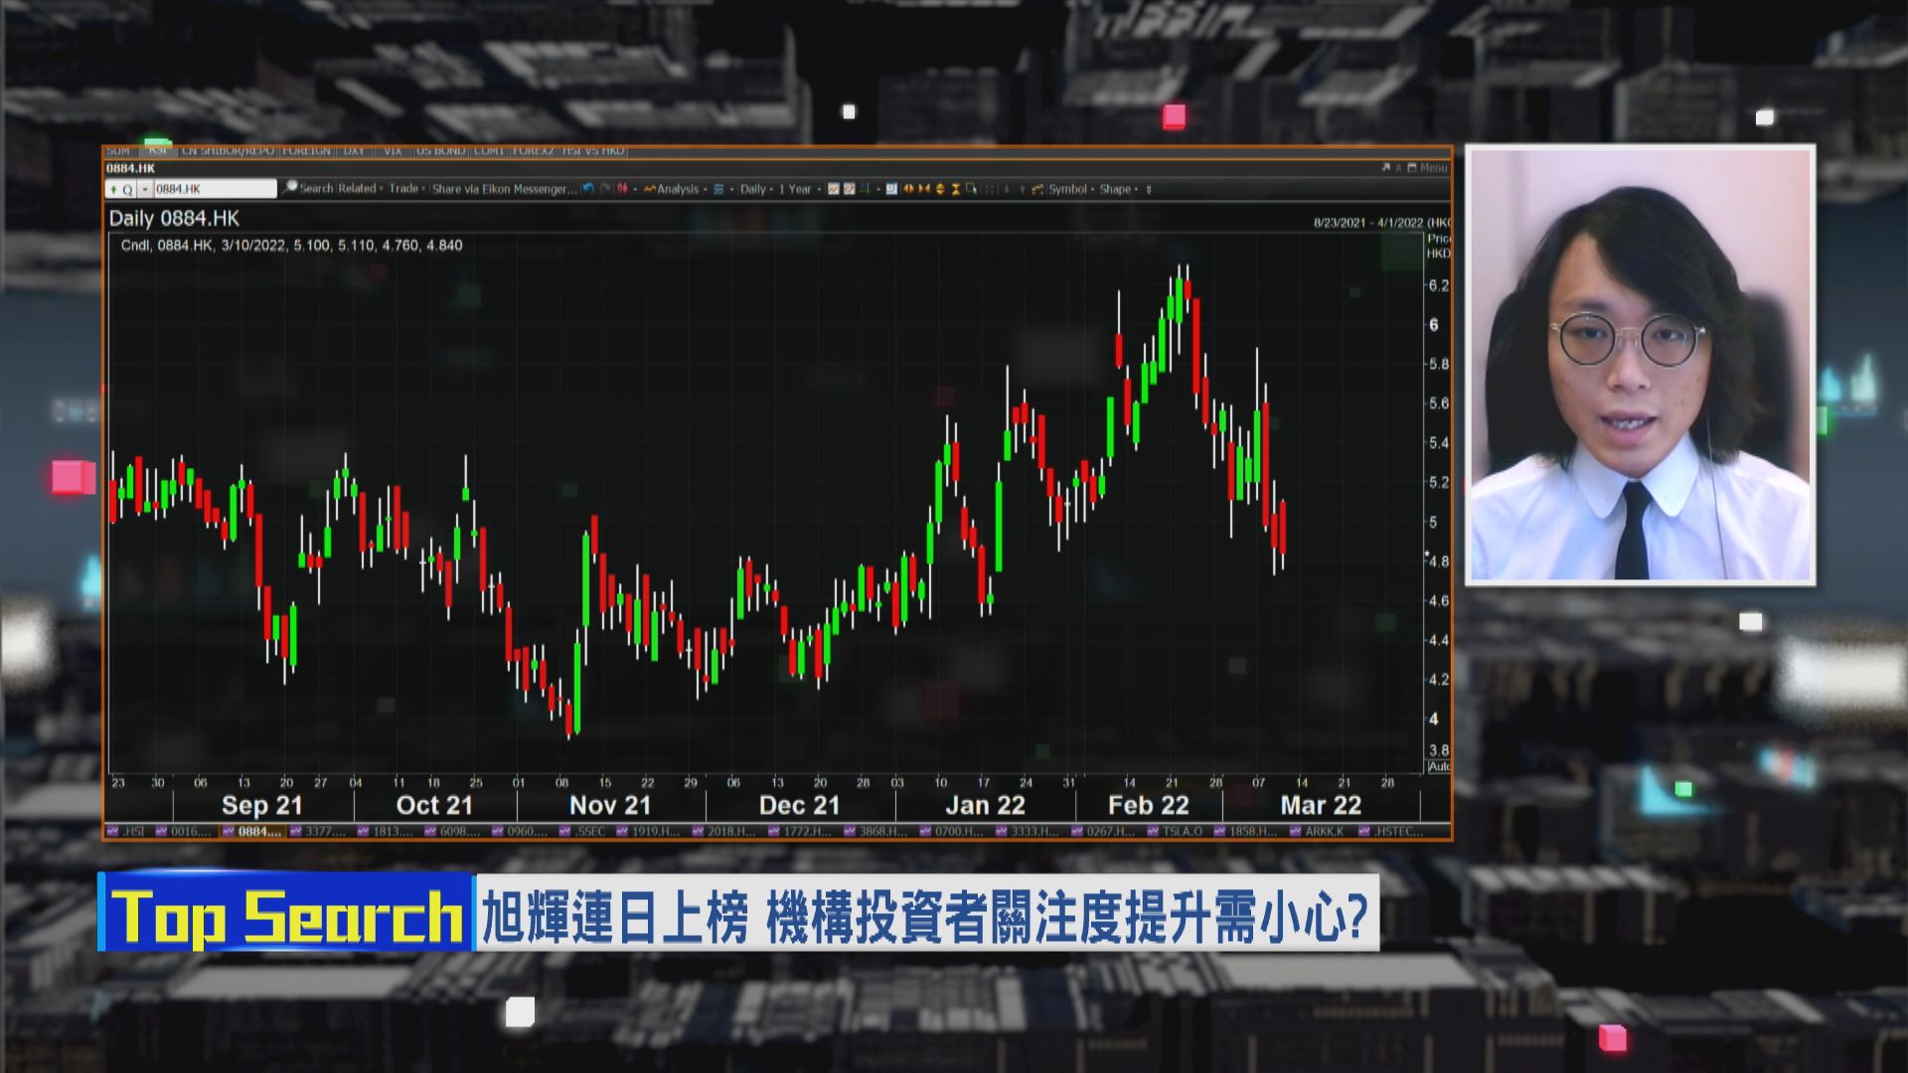Click the Trade link in the toolbar
Image resolution: width=1908 pixels, height=1073 pixels.
tap(403, 188)
